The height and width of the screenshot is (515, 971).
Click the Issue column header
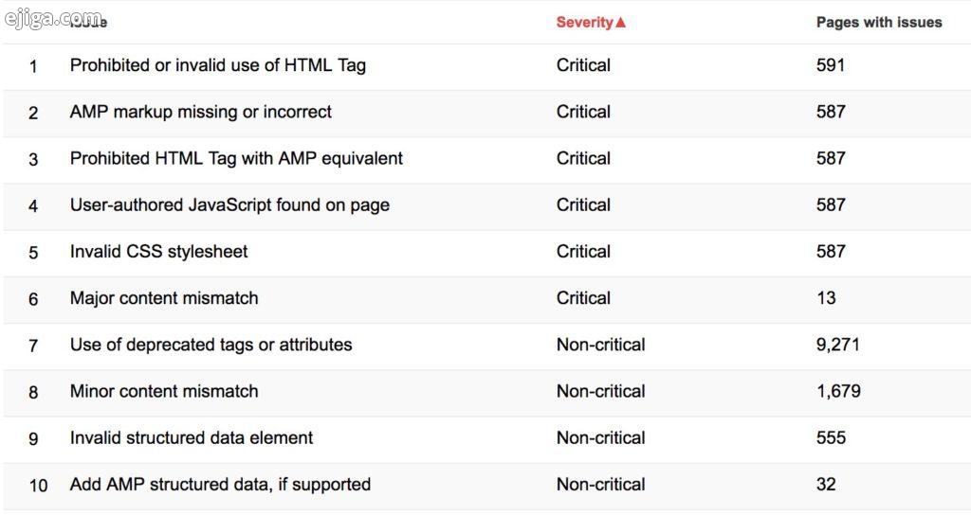(88, 23)
